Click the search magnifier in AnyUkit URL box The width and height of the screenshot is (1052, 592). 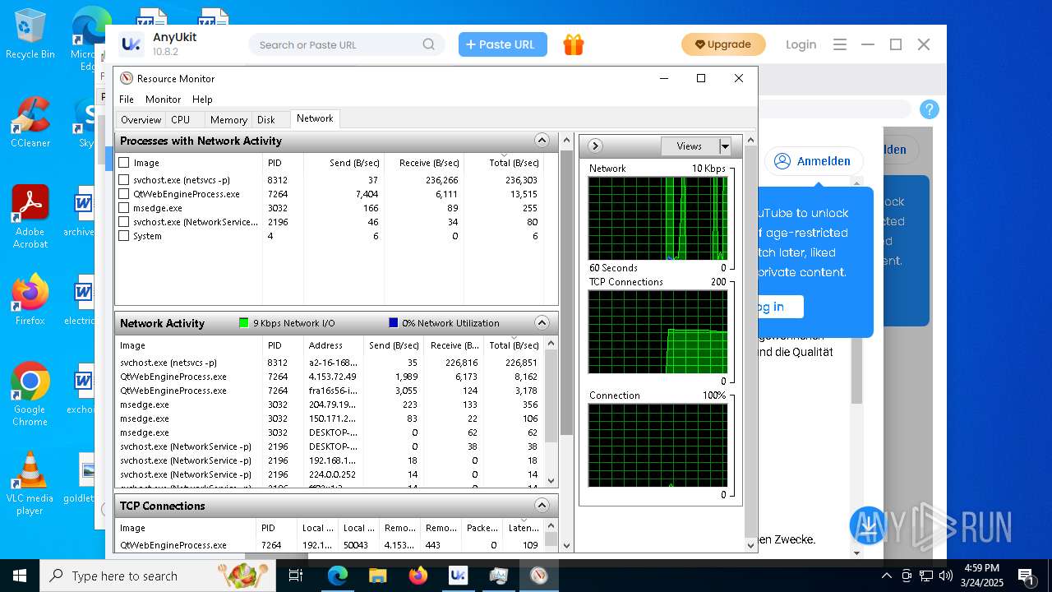(428, 44)
